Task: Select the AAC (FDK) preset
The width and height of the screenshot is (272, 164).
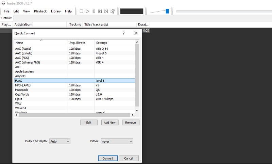Action: [74, 58]
